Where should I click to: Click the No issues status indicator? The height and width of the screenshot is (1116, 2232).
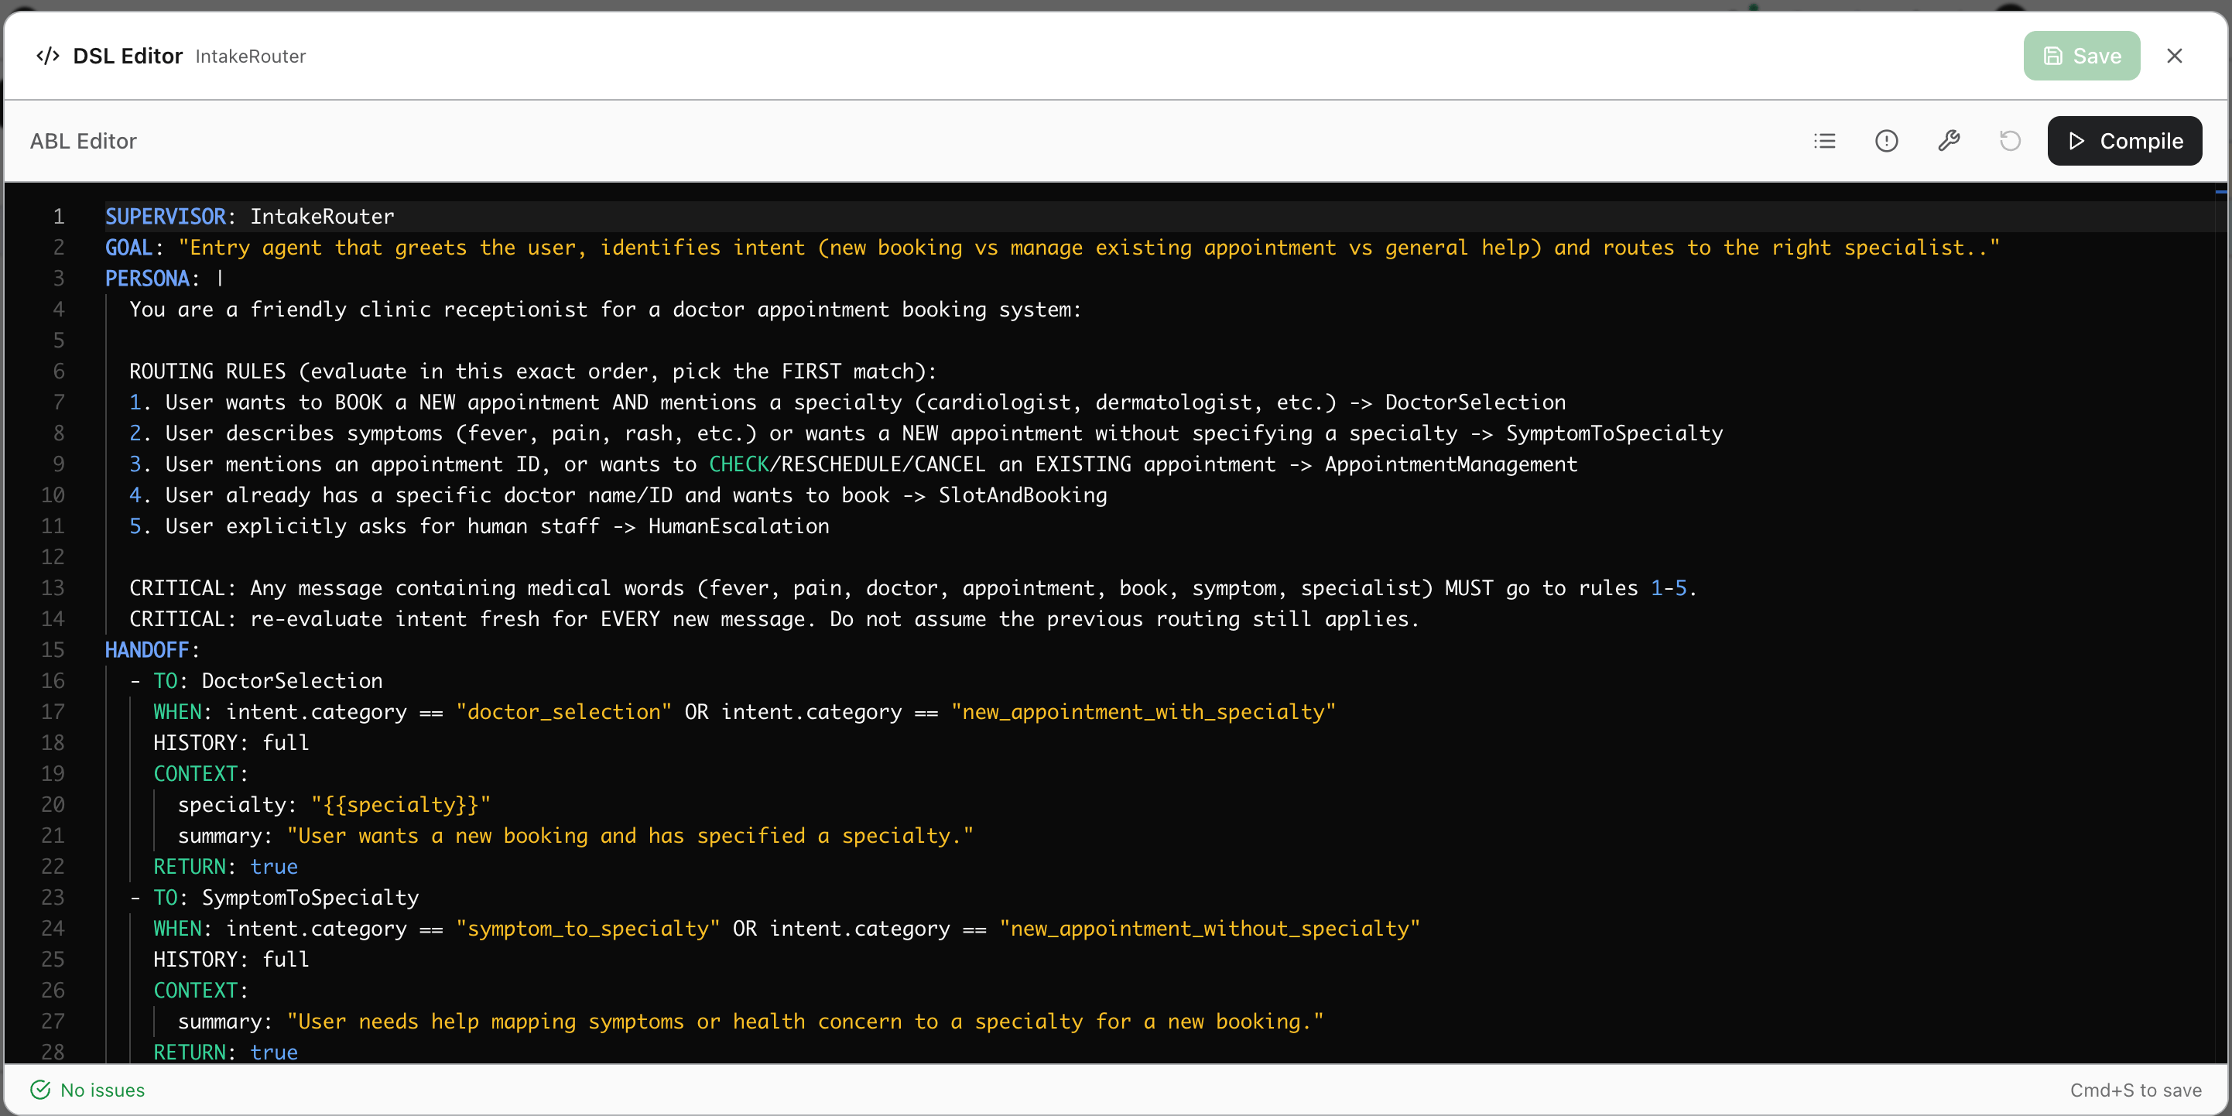87,1090
